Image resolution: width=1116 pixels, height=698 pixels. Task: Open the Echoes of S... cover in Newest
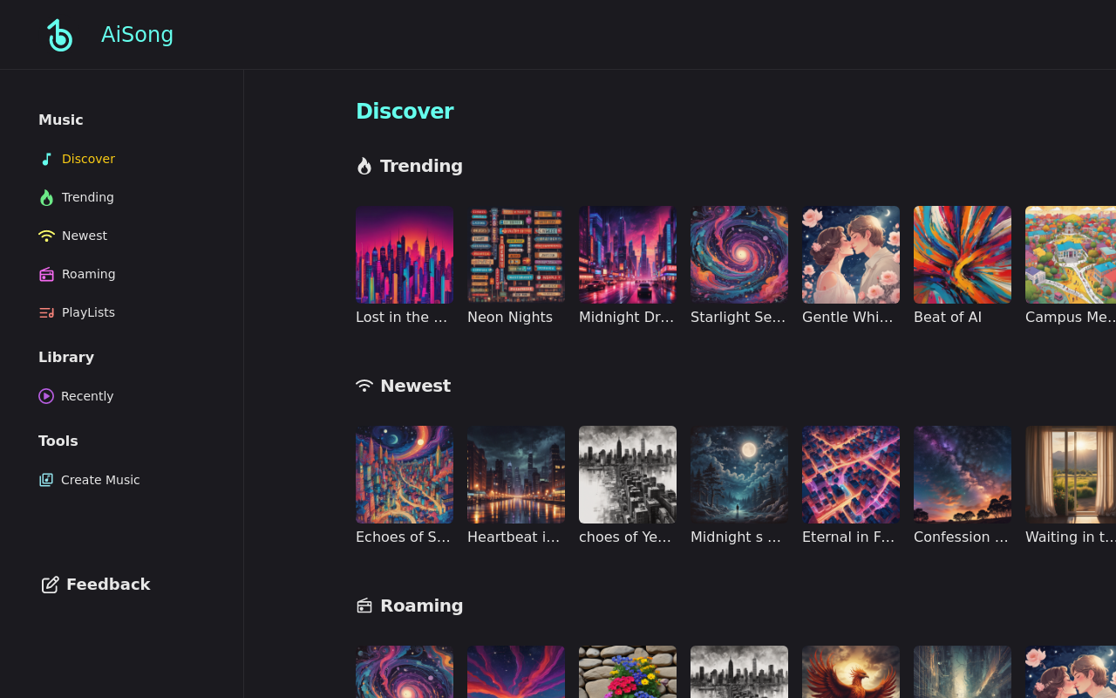[405, 475]
